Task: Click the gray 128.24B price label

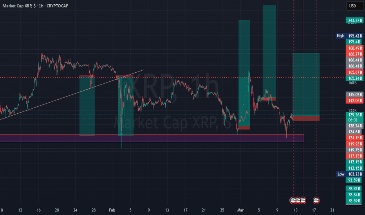Action: pos(355,126)
